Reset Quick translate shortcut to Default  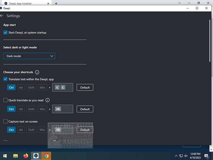click(x=85, y=109)
